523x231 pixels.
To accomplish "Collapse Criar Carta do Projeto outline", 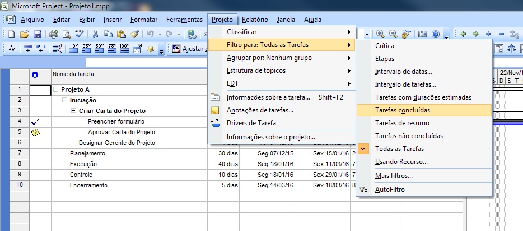I will coord(74,111).
